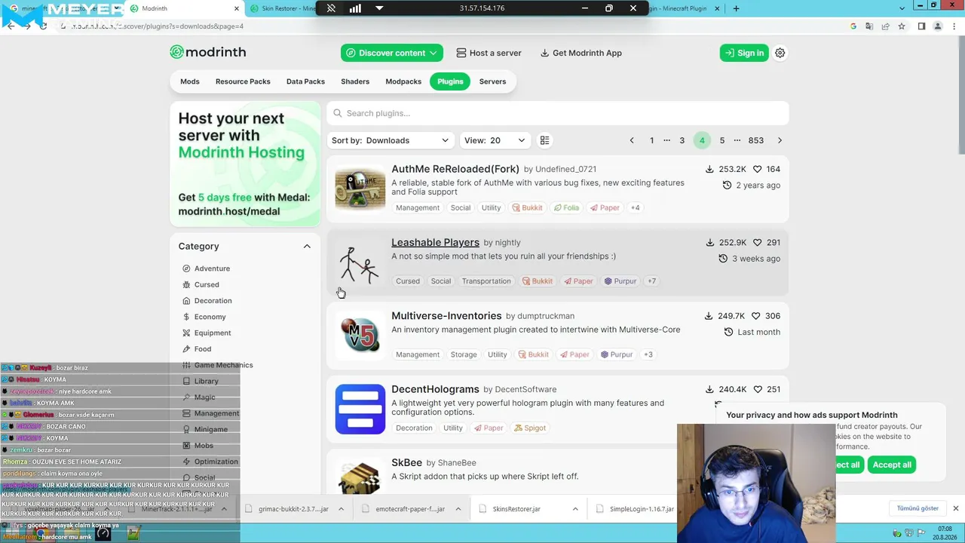Image resolution: width=965 pixels, height=543 pixels.
Task: Click the Cursed category bug icon
Action: click(186, 285)
